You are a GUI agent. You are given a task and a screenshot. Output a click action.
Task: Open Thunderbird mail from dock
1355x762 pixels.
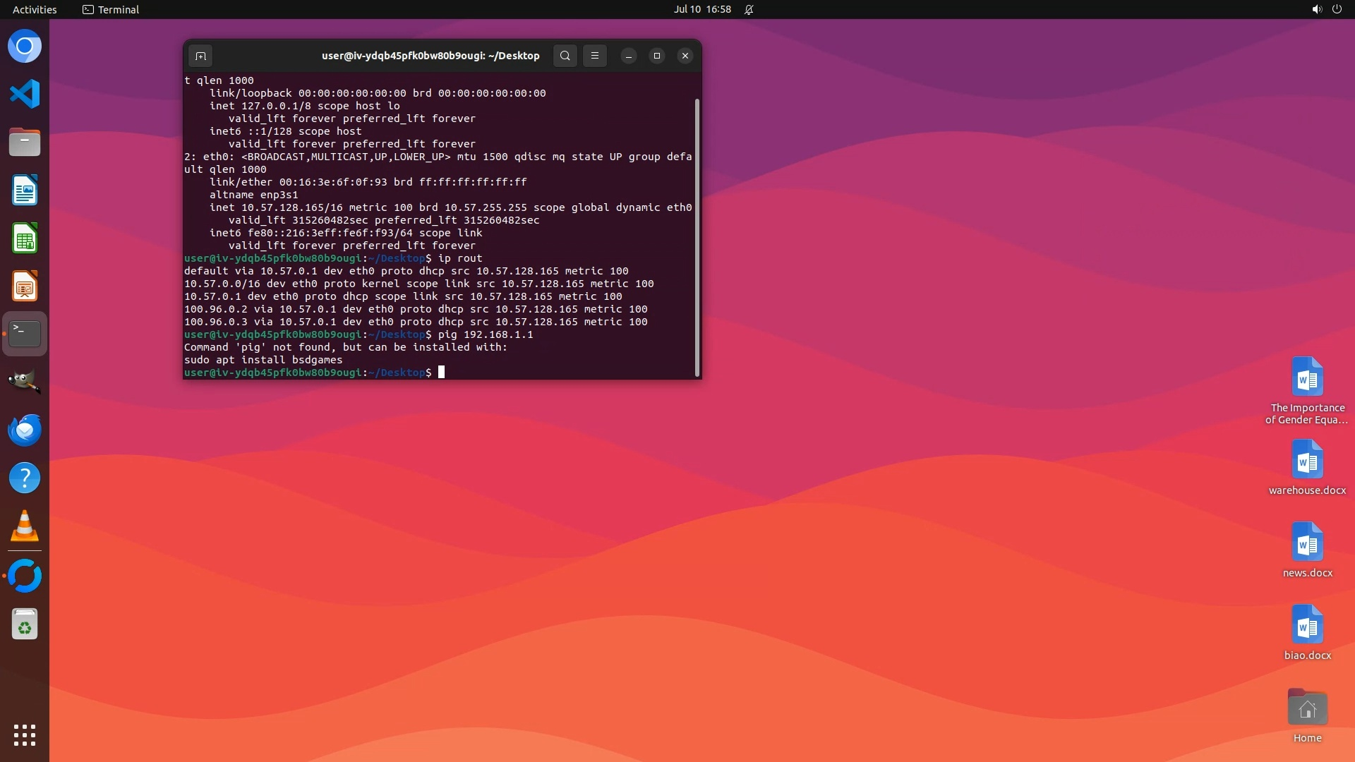pos(25,430)
